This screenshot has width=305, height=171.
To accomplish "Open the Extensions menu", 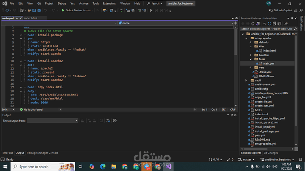I will pyautogui.click(x=109, y=3).
